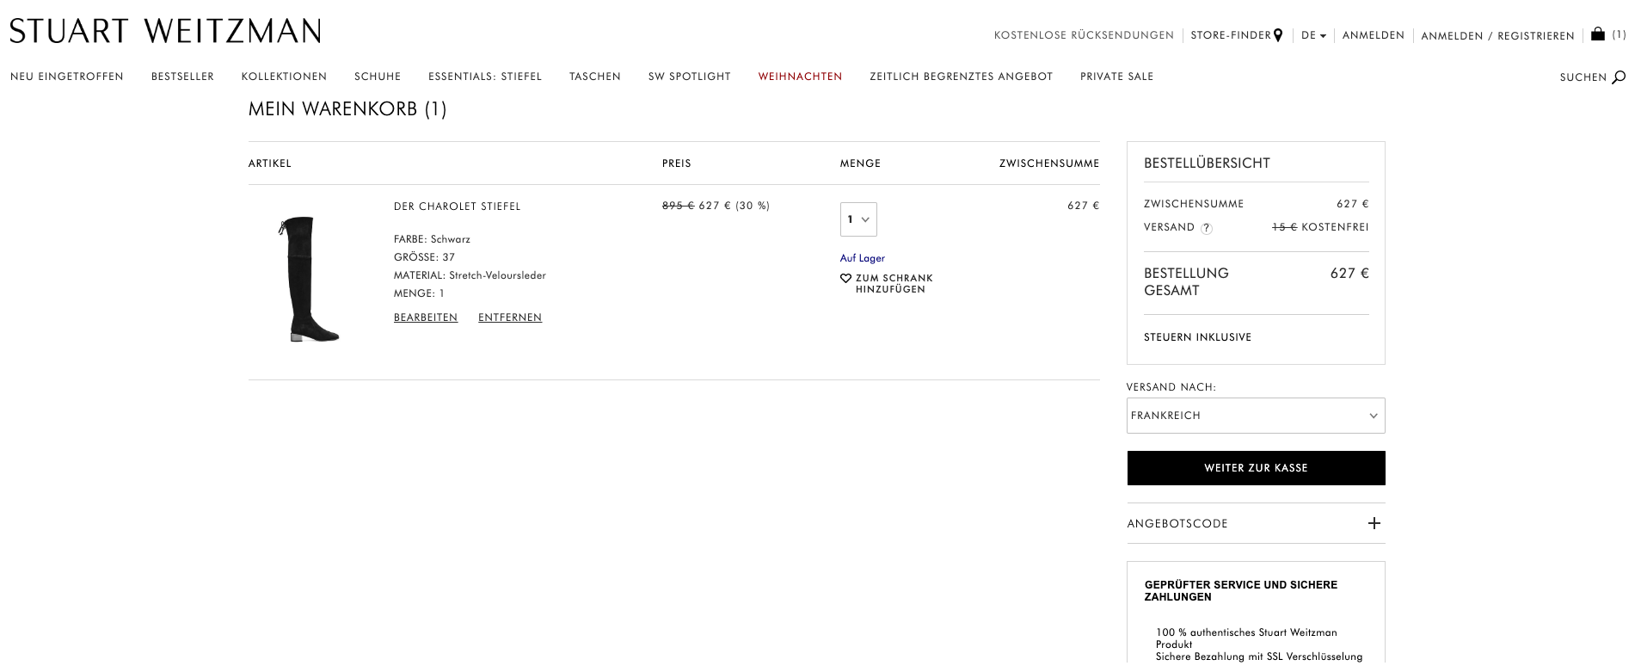Viewport: 1641px width, 672px height.
Task: Open the Versand nach Frankreich dropdown
Action: pyautogui.click(x=1256, y=416)
